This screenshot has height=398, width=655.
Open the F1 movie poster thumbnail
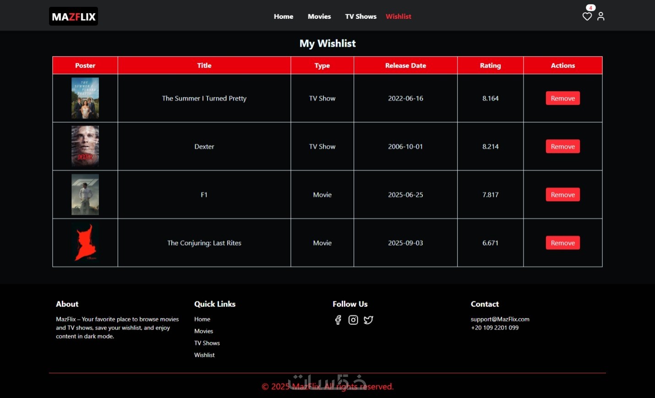pos(85,195)
